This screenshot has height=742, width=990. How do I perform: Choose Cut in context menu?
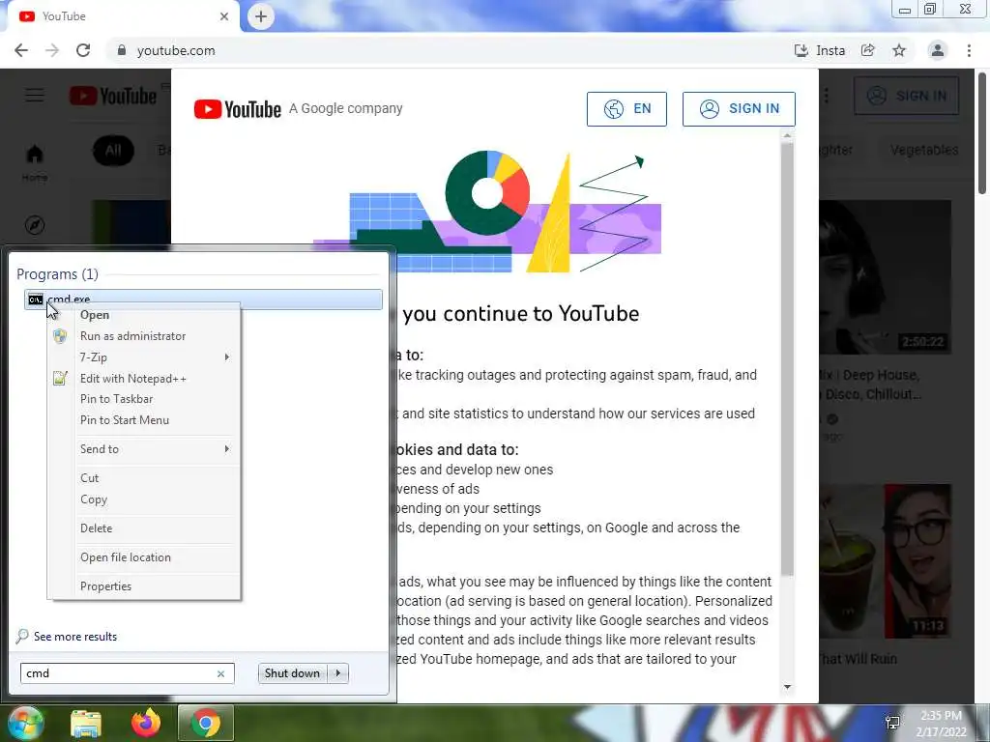pyautogui.click(x=89, y=478)
